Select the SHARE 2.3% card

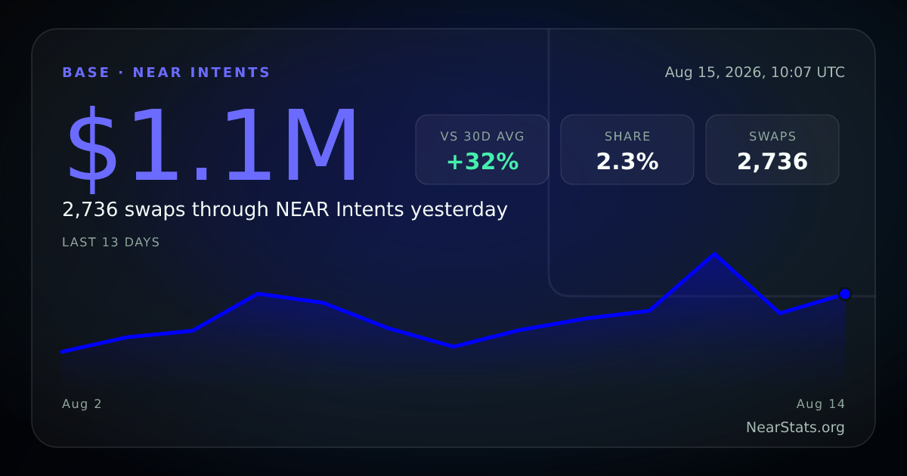coord(627,150)
